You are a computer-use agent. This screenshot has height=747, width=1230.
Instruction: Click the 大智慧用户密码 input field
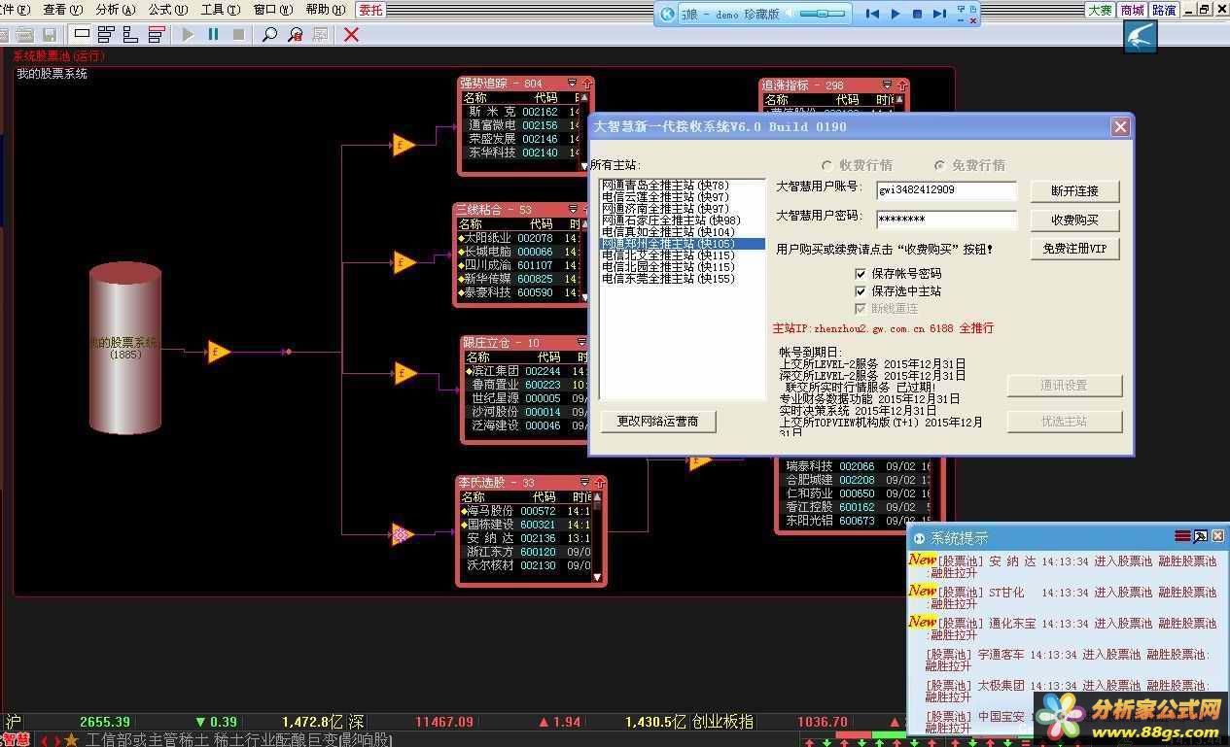click(946, 220)
